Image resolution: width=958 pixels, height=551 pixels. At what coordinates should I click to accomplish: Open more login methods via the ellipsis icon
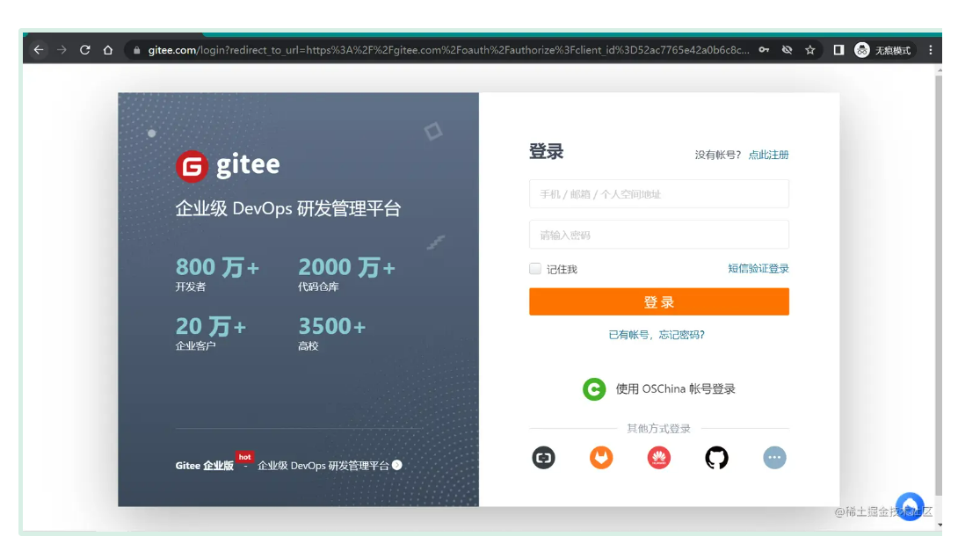pyautogui.click(x=774, y=457)
